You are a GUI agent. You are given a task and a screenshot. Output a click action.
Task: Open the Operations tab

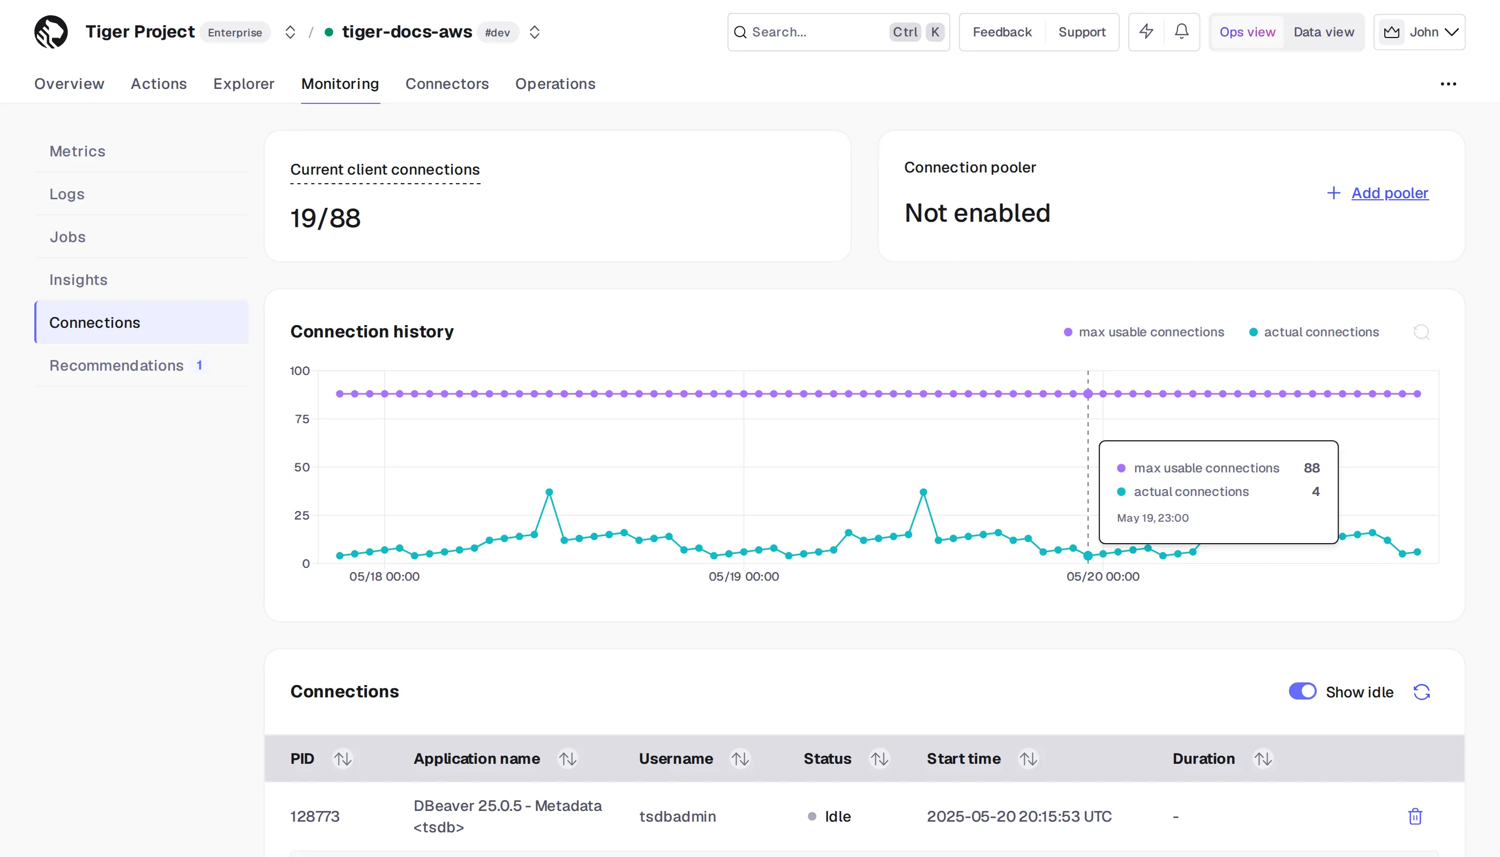[555, 84]
